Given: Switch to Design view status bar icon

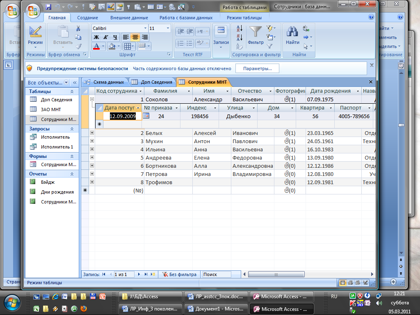Looking at the screenshot, I should click(365, 283).
